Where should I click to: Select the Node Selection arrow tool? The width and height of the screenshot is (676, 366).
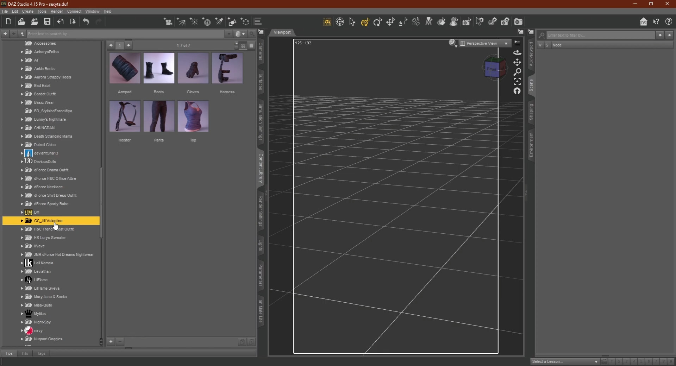(352, 22)
